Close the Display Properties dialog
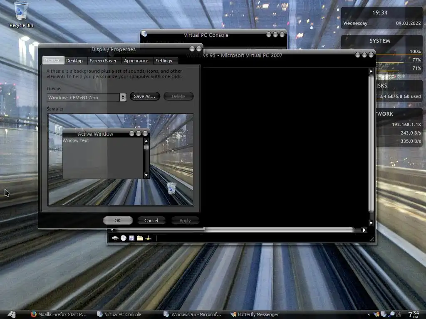The width and height of the screenshot is (426, 319). coord(199,49)
